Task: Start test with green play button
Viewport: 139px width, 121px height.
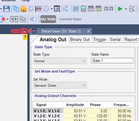Action: click(x=120, y=9)
